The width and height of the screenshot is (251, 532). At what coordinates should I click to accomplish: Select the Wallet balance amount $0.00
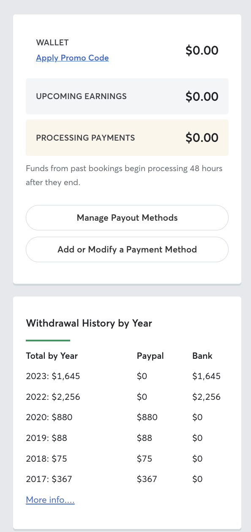(x=202, y=50)
